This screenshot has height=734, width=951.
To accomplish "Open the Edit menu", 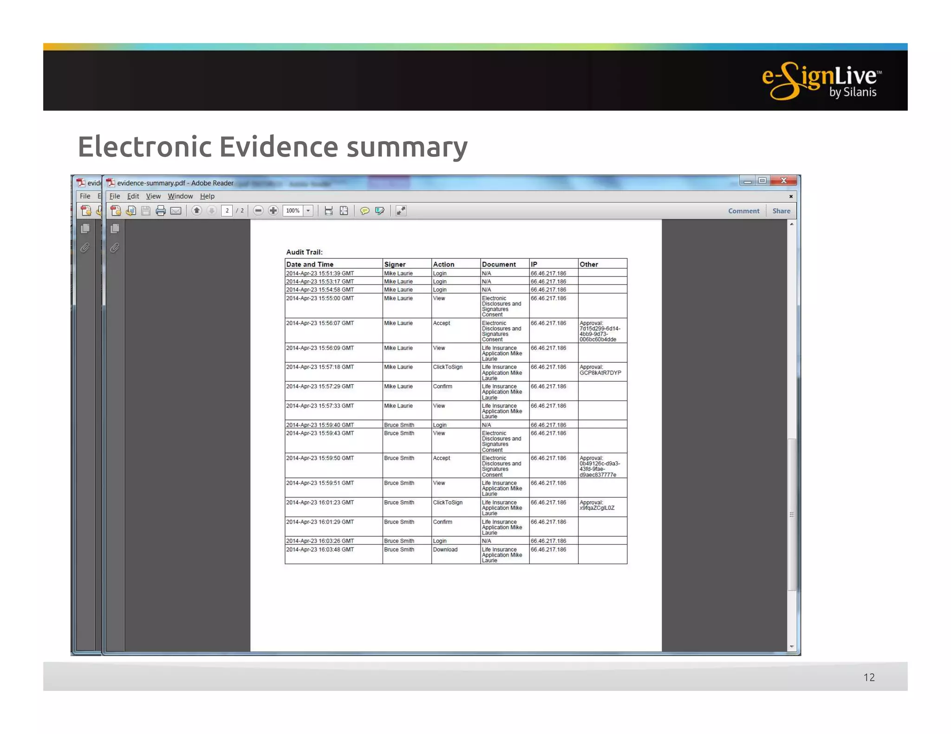I will pyautogui.click(x=133, y=196).
